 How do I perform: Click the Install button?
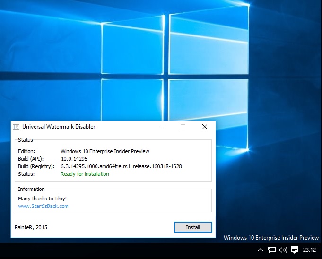[193, 227]
